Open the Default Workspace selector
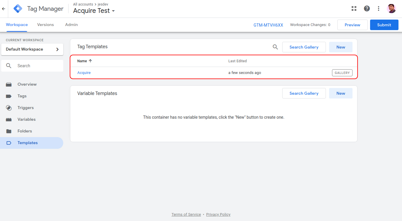 [x=32, y=49]
